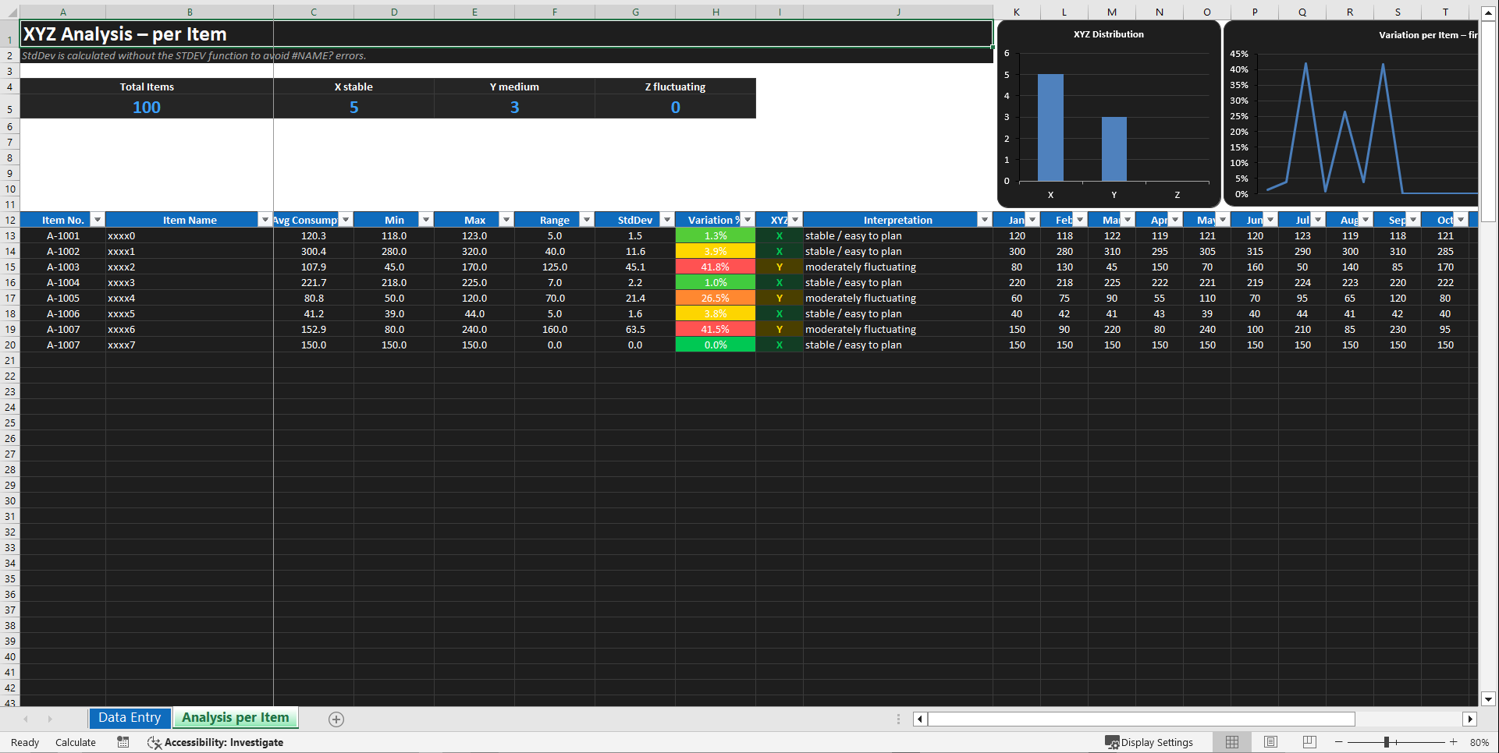Click the X stable count 5
The width and height of the screenshot is (1499, 753).
click(353, 108)
